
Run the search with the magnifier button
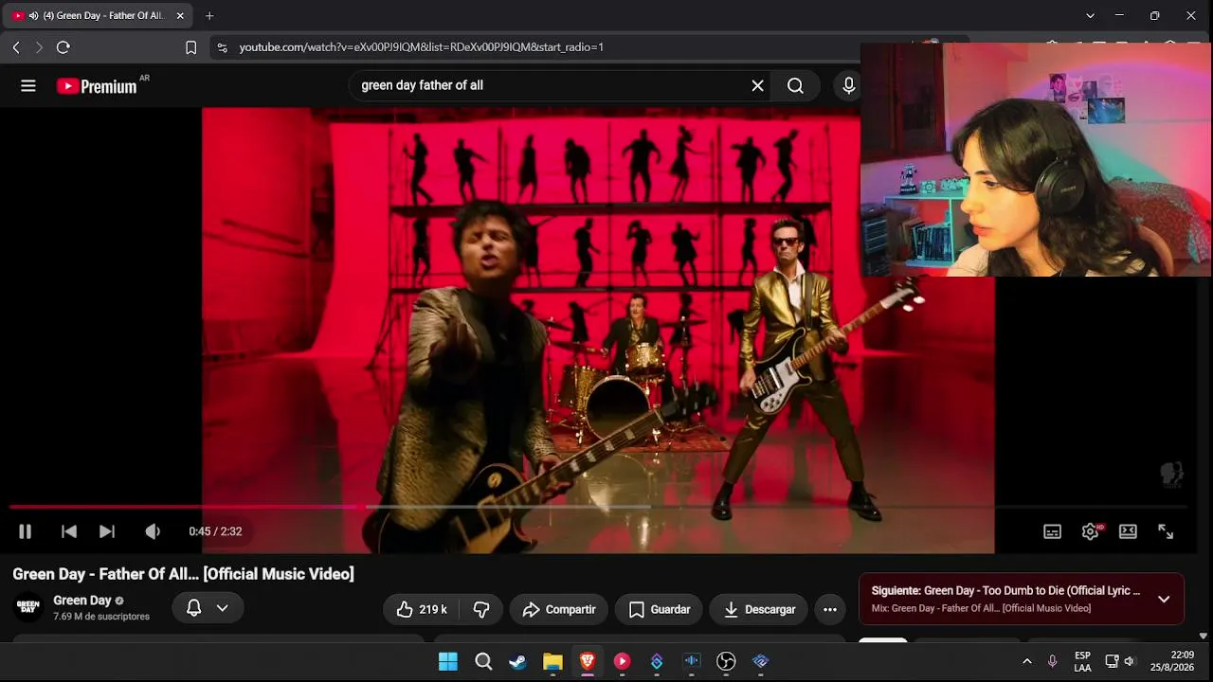click(795, 86)
